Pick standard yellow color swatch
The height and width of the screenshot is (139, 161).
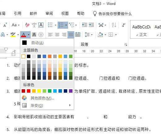[x=39, y=91]
